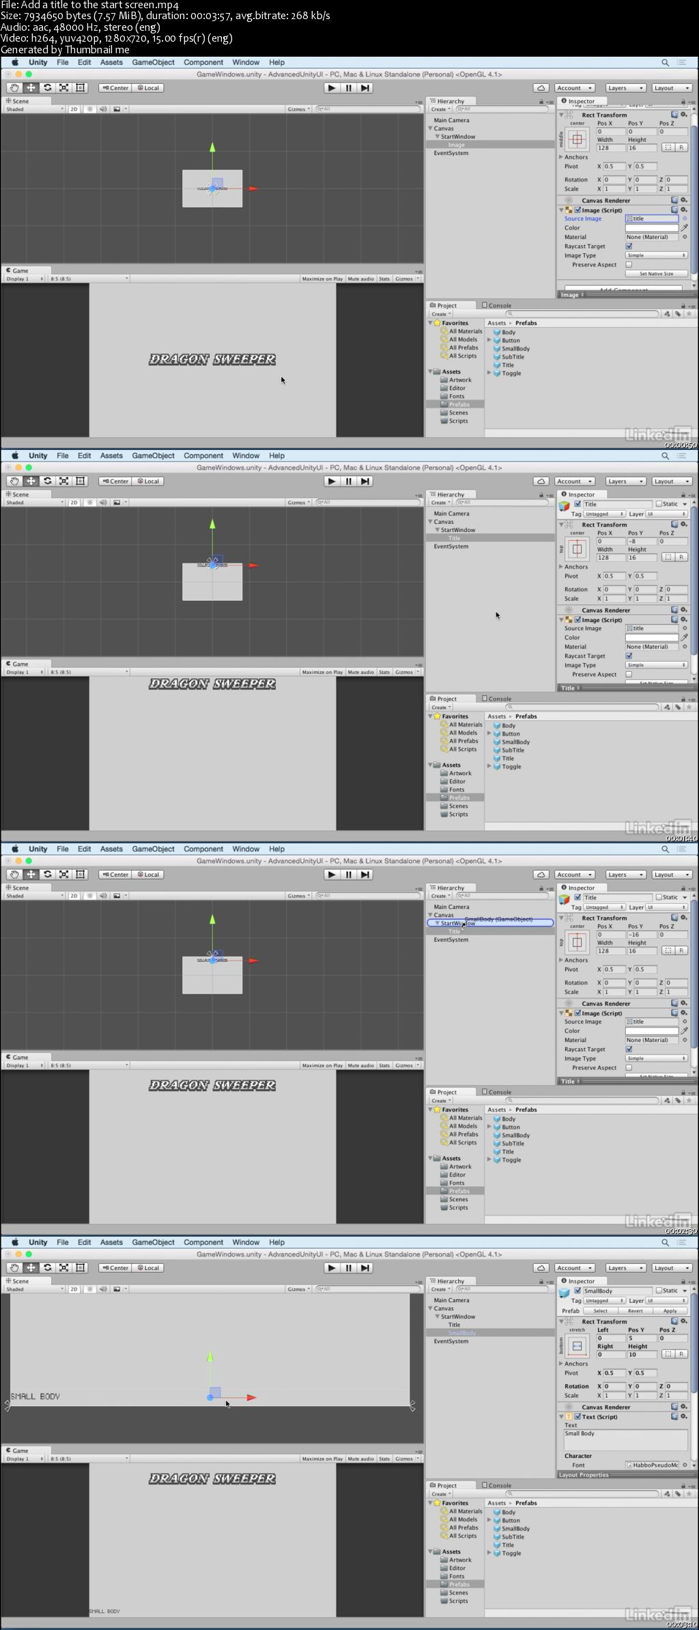The width and height of the screenshot is (699, 1630).
Task: Click the Title prefab icon in first frame's Project panel
Action: pyautogui.click(x=498, y=365)
